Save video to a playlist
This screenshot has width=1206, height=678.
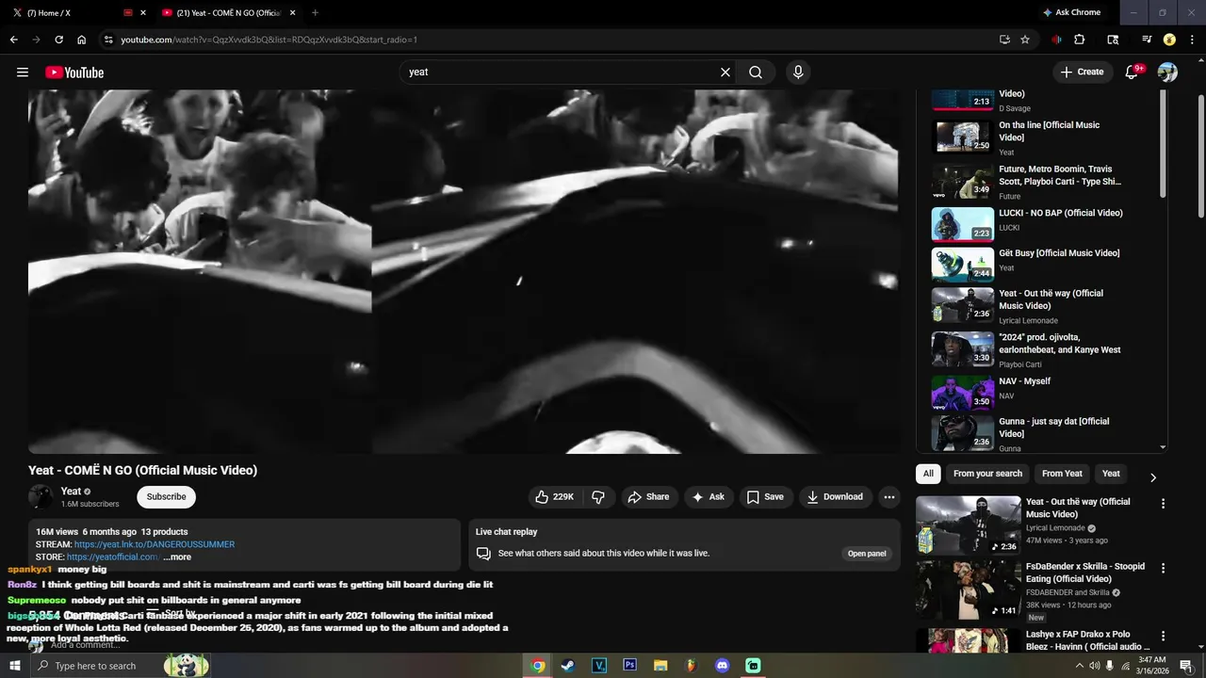[x=765, y=497]
